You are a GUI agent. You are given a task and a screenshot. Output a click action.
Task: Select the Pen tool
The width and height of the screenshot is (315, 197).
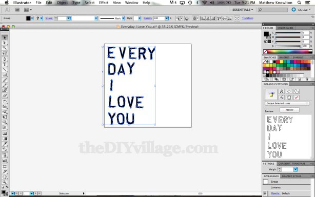pos(5,59)
